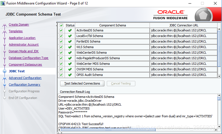Uncheck the ActivitiesDS Schema checkbox

pos(61,30)
